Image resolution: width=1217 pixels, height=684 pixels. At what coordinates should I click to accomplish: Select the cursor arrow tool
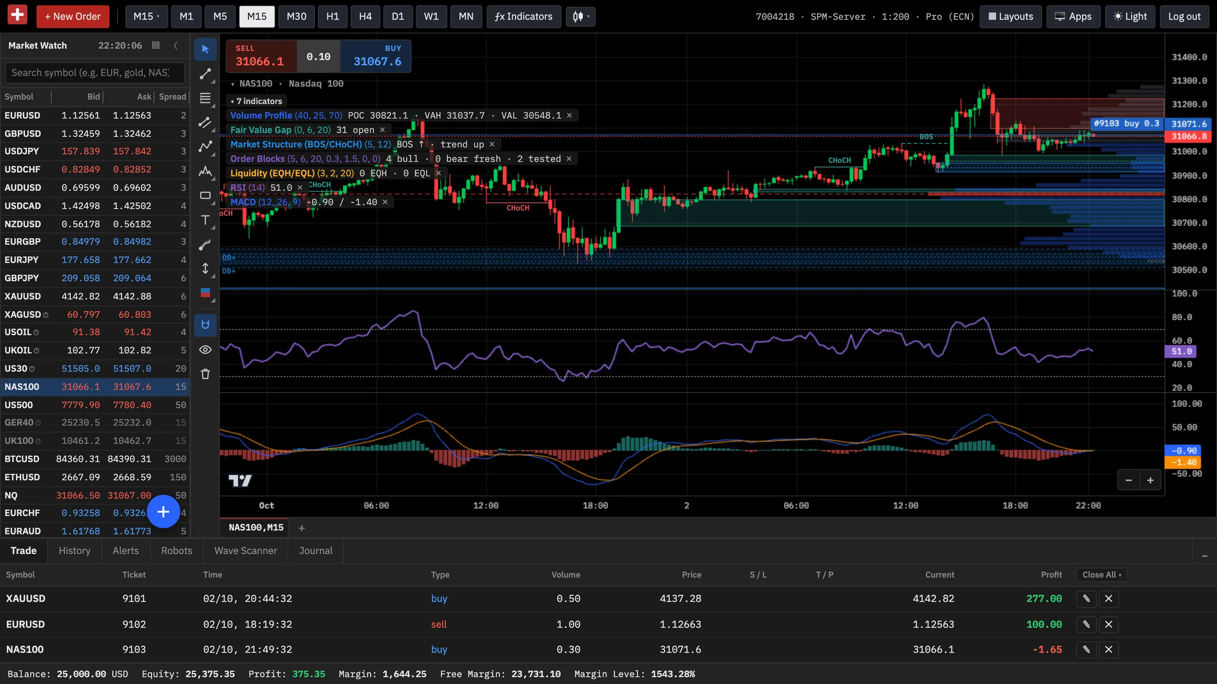point(205,49)
